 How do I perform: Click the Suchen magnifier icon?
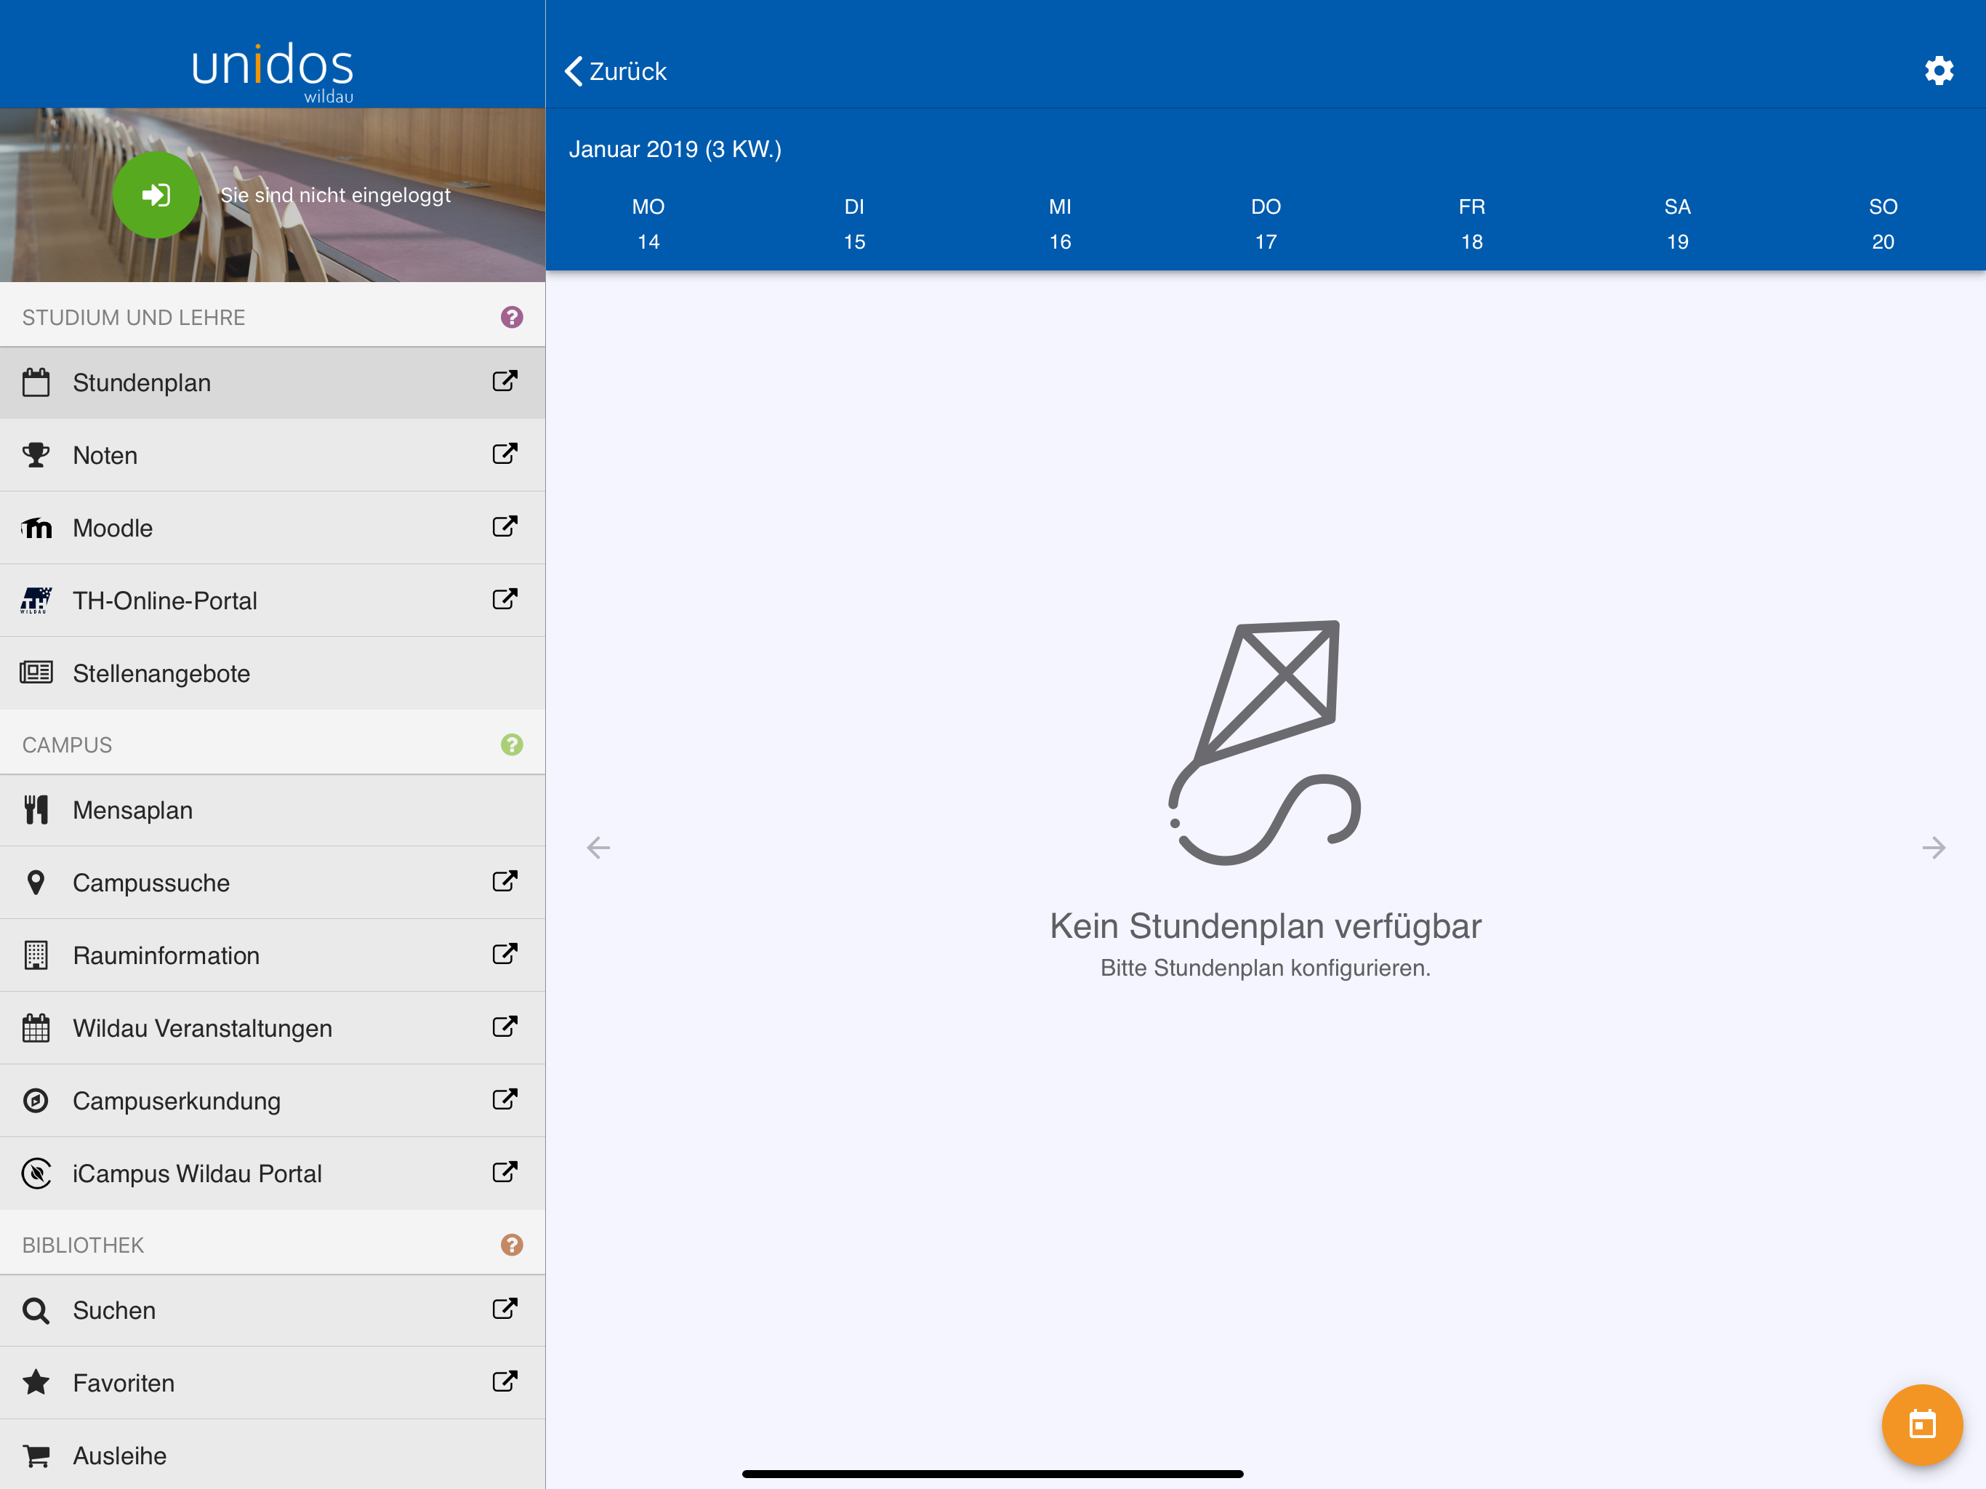point(36,1310)
